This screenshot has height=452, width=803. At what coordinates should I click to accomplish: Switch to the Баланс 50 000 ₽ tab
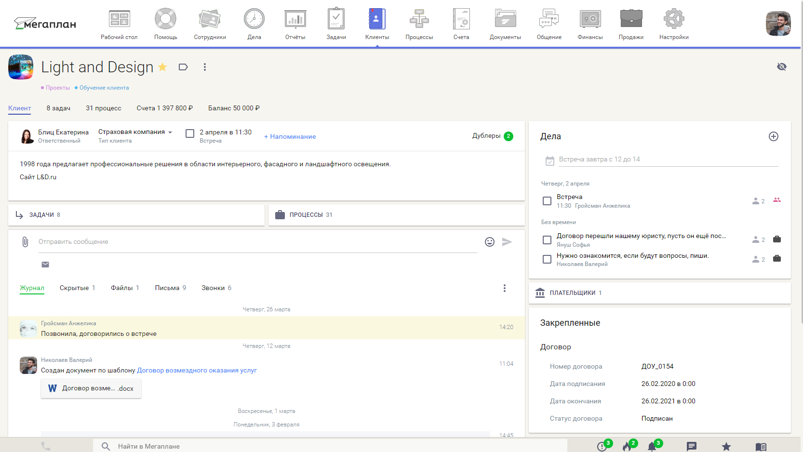[x=234, y=108]
